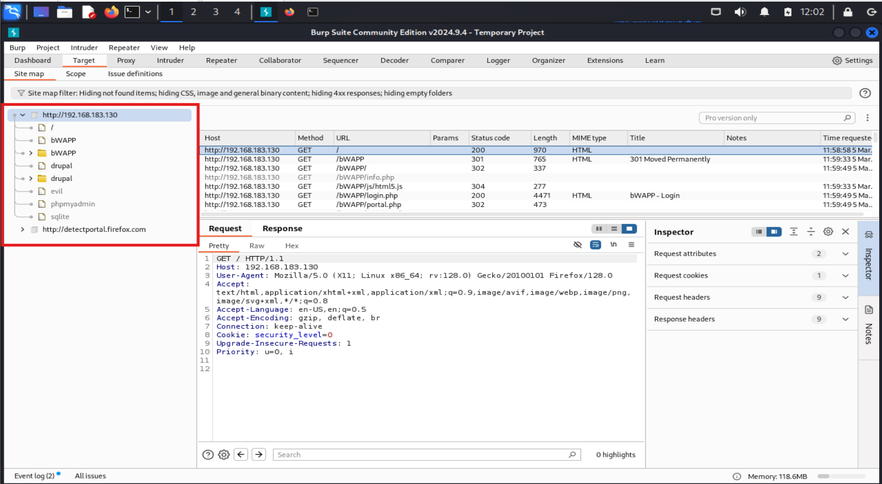Open the notifications bell in system tray
882x484 pixels.
[764, 12]
